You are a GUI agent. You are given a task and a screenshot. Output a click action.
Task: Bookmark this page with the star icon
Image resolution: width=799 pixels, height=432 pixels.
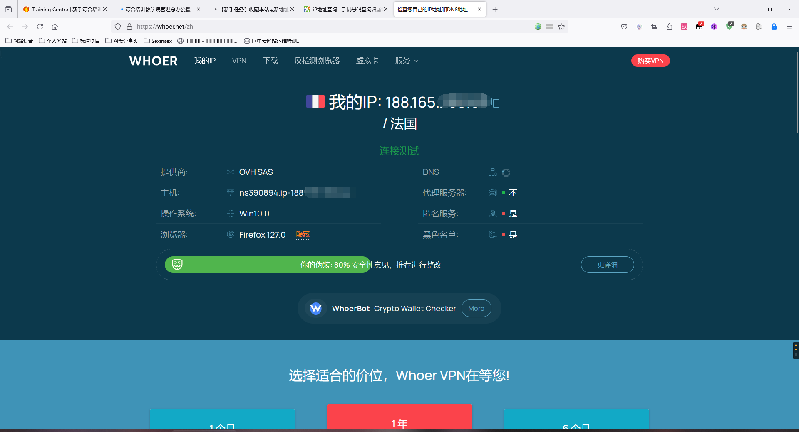561,27
